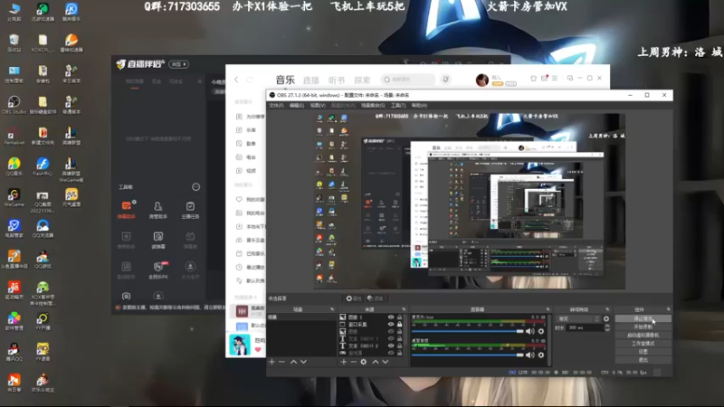Collapse the 工具箱 section in 直播伴侣
The height and width of the screenshot is (407, 724).
pos(195,187)
